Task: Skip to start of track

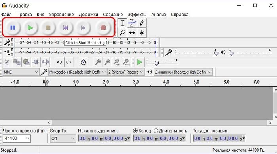Action: click(66, 28)
